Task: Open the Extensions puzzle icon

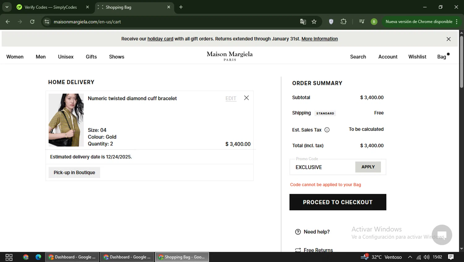Action: coord(343,22)
